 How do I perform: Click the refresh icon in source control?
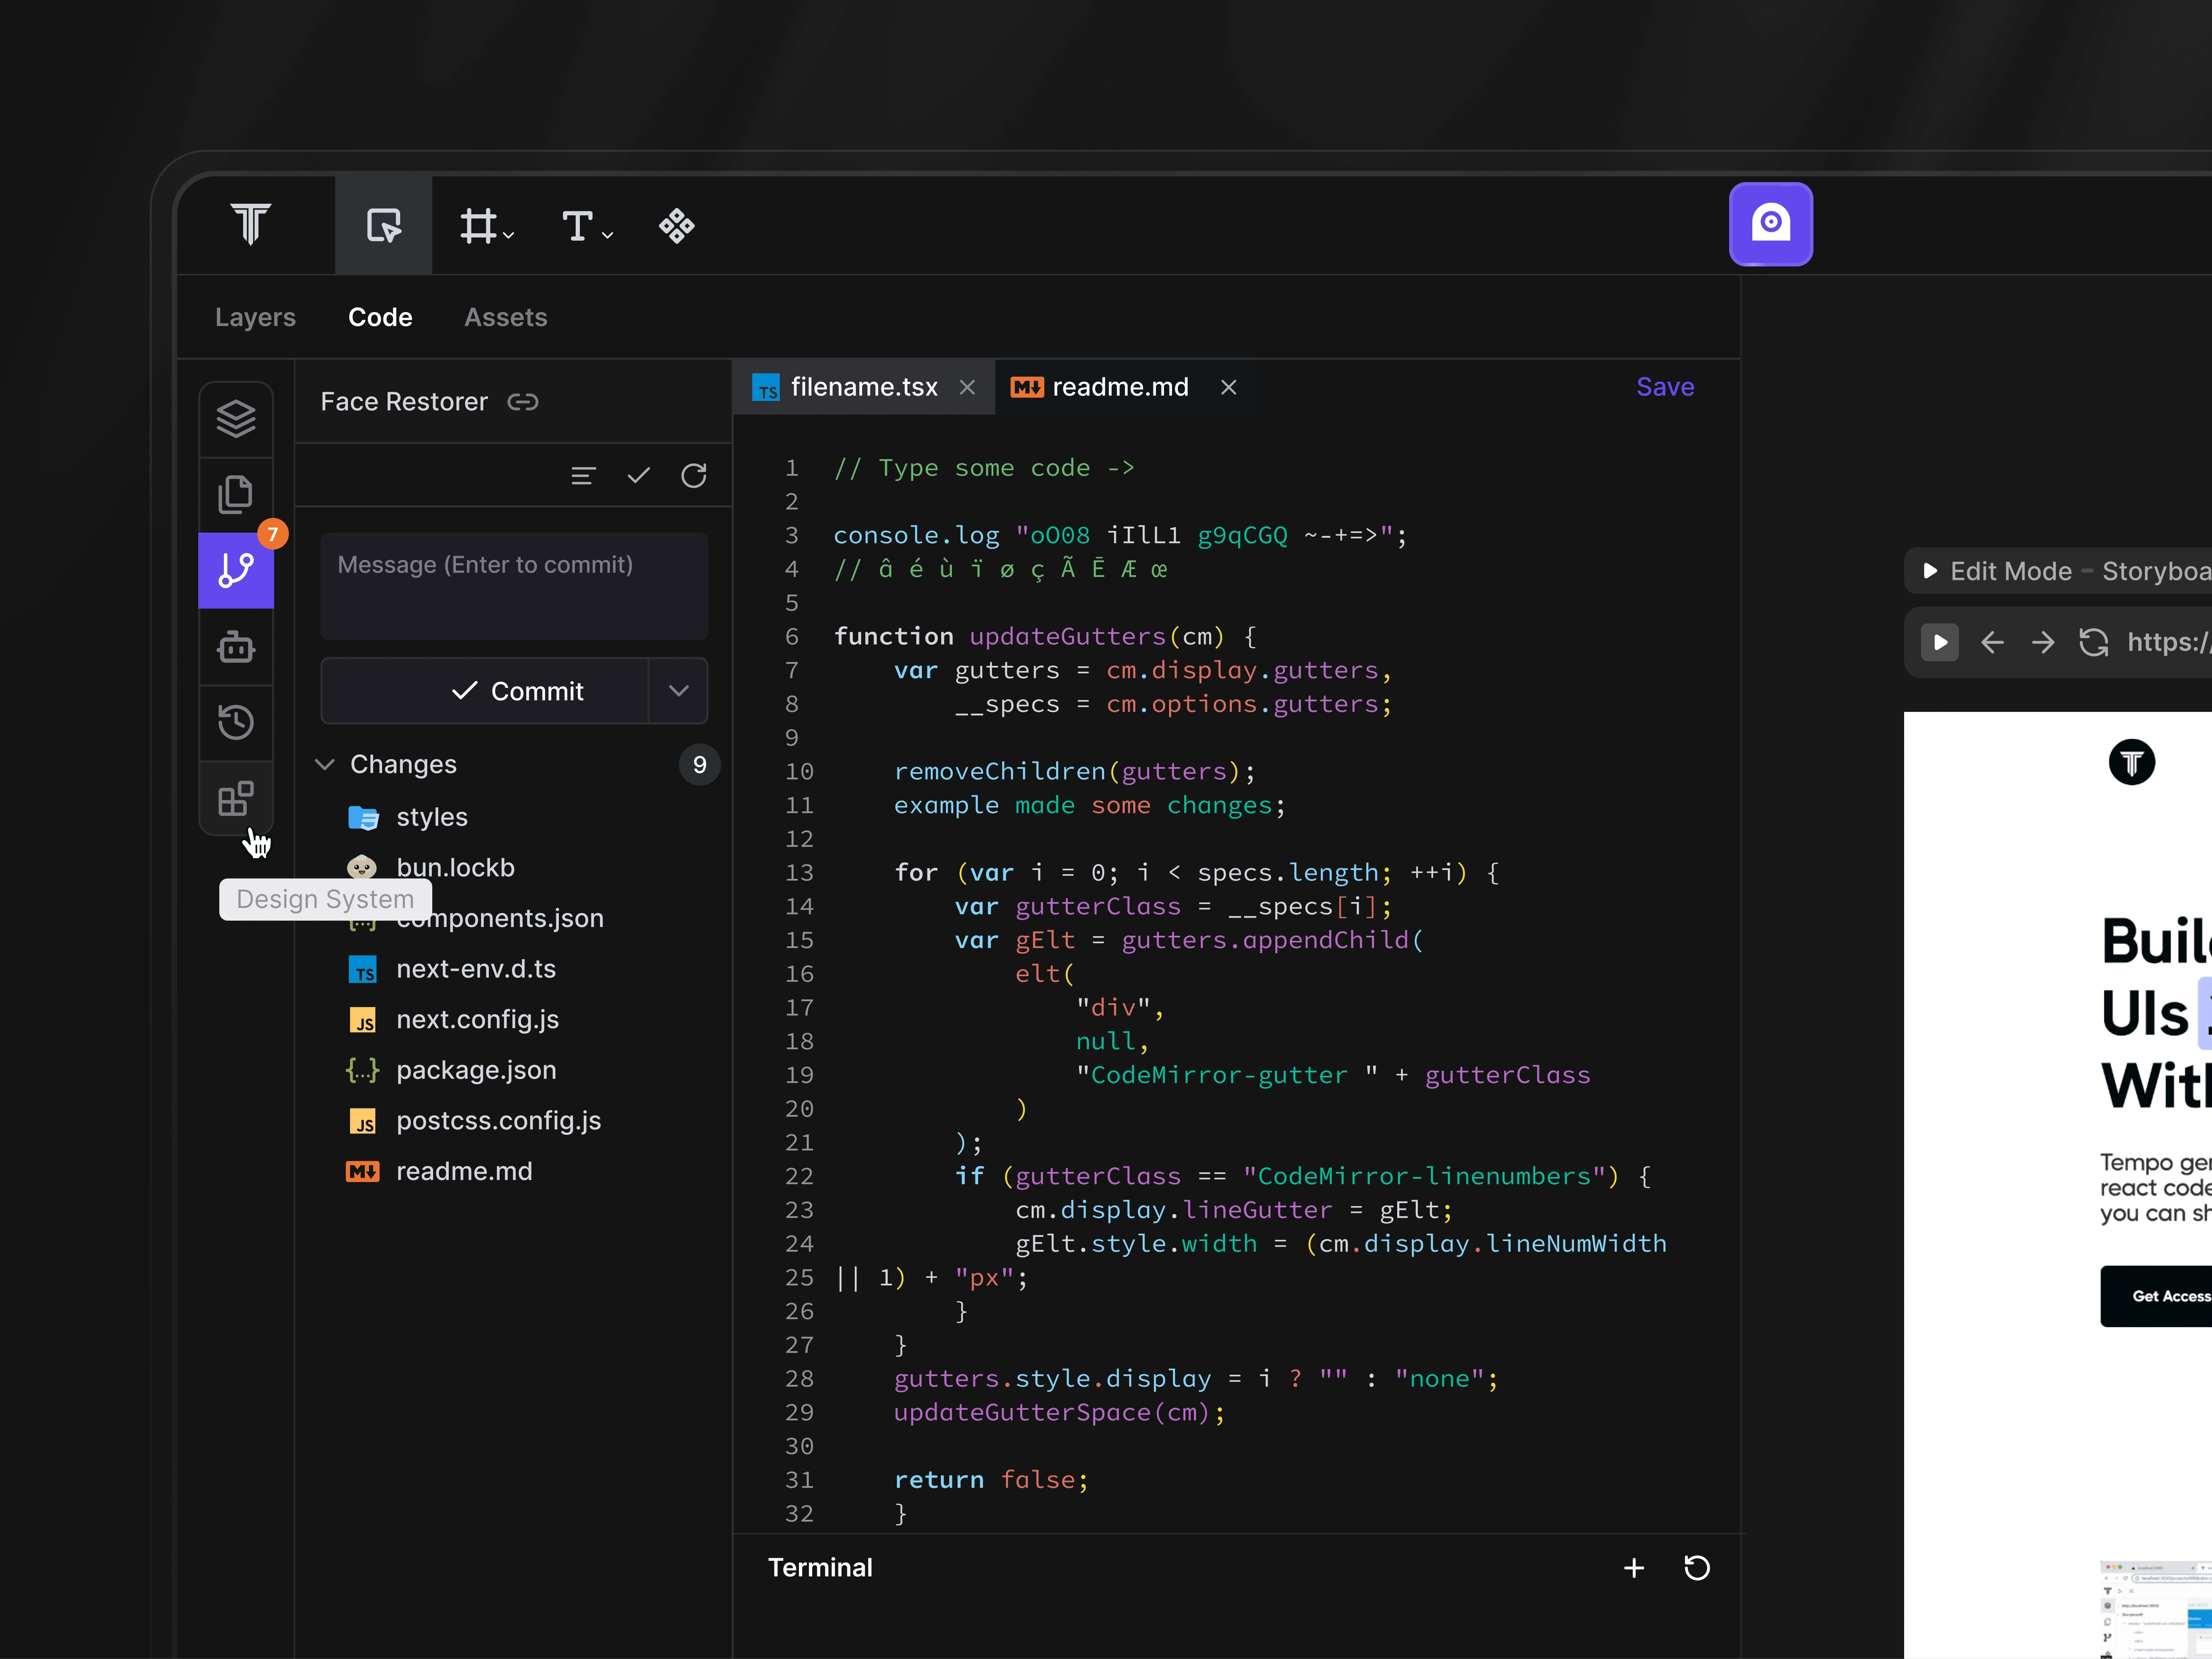[x=694, y=476]
